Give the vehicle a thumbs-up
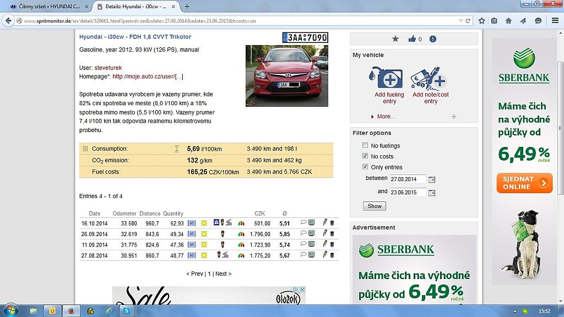The image size is (564, 317). tap(412, 39)
